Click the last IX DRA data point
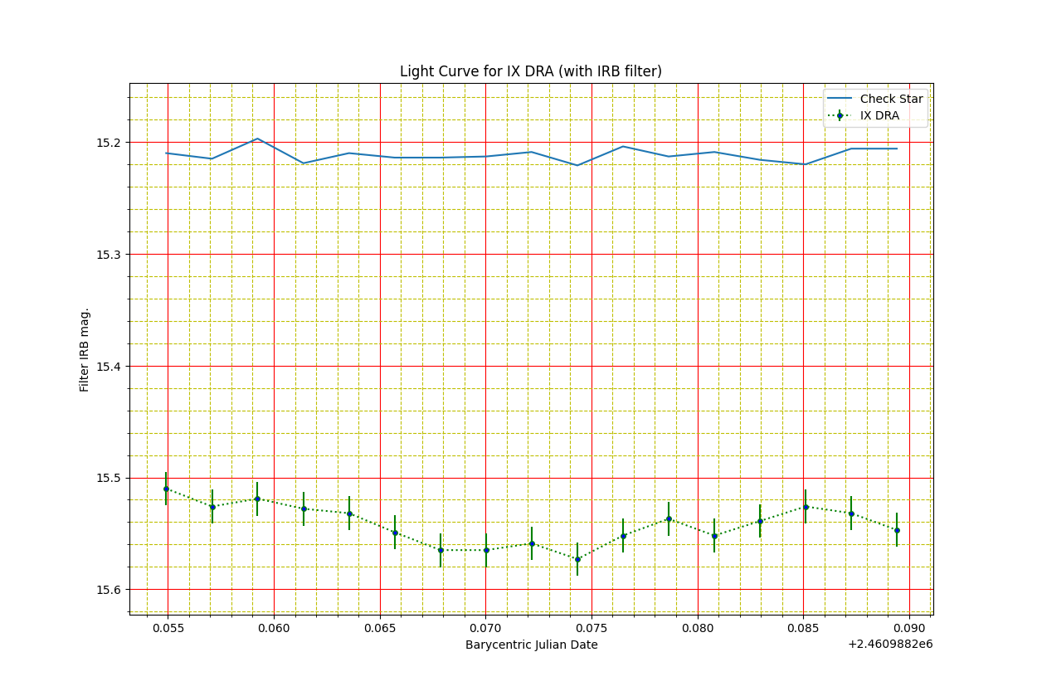This screenshot has height=691, width=1037. tap(897, 530)
